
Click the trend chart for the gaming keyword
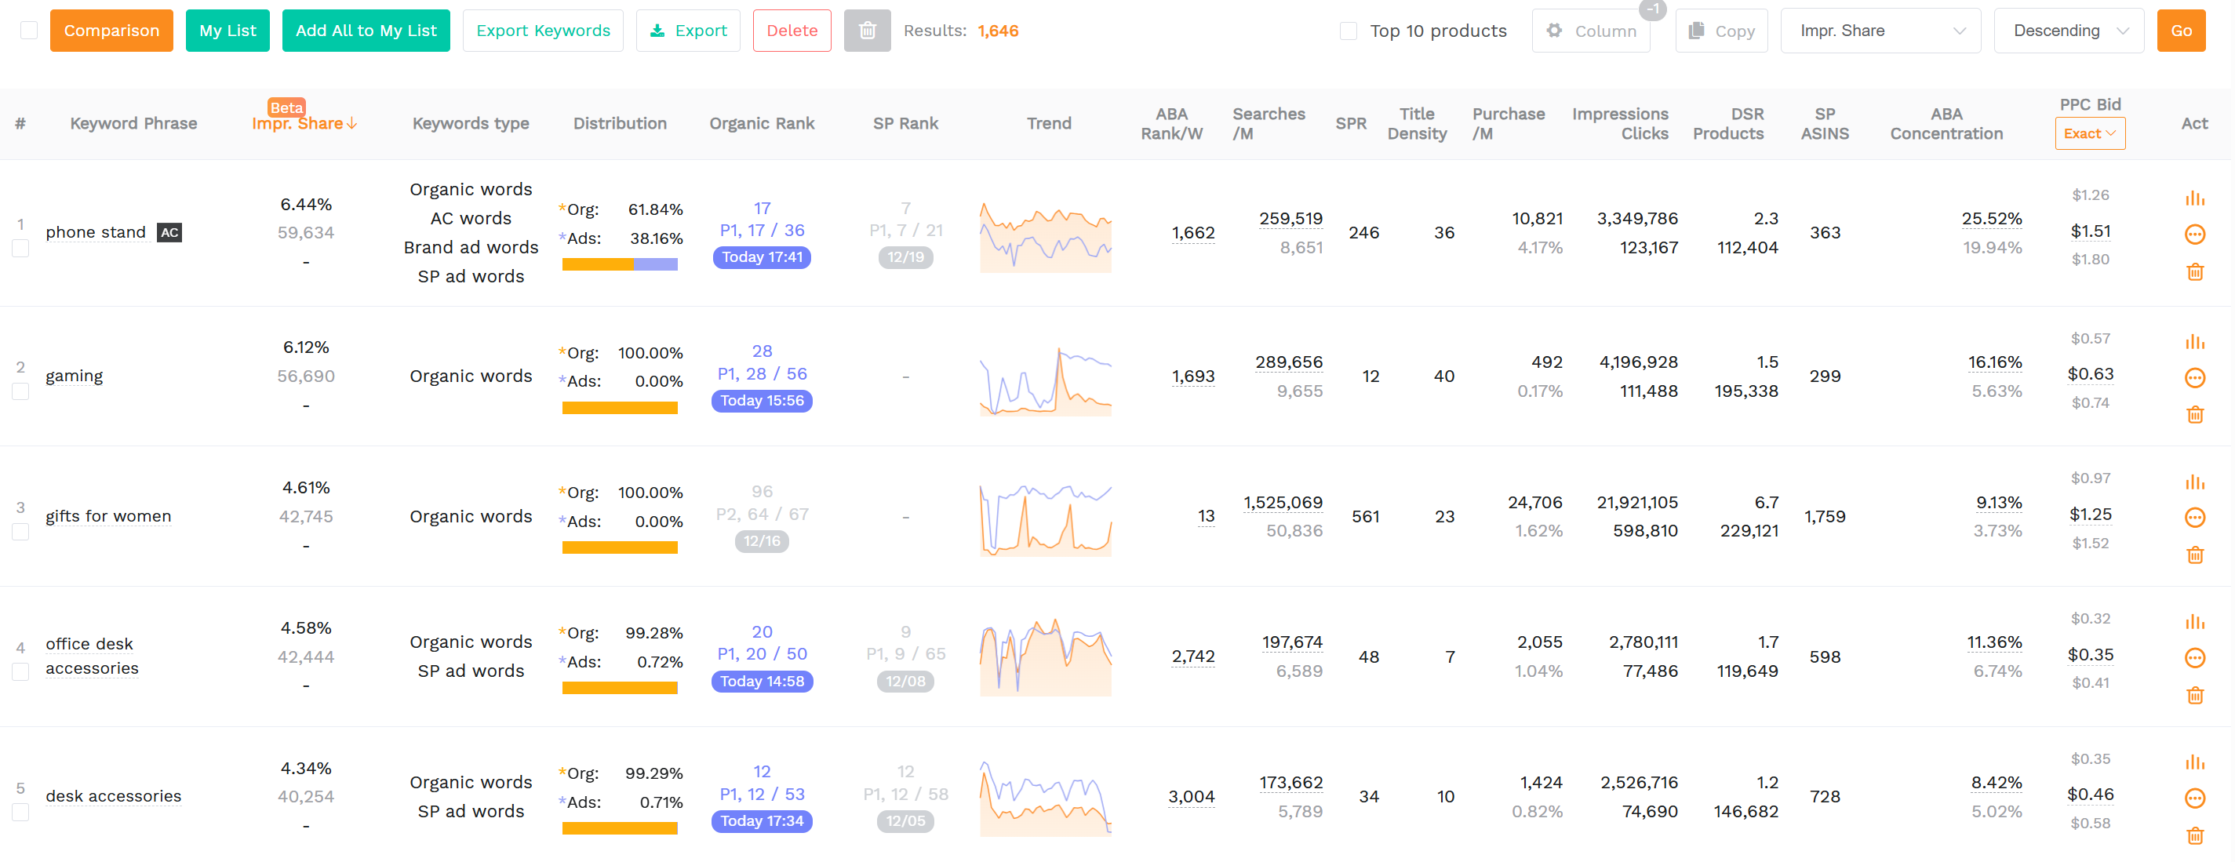point(1046,376)
